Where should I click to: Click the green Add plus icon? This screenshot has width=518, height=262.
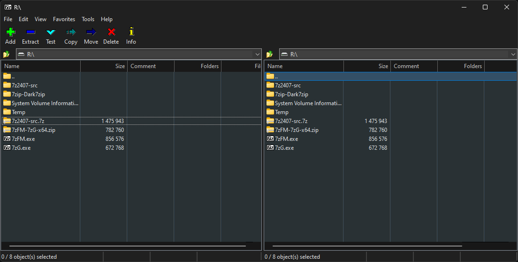[x=11, y=32]
